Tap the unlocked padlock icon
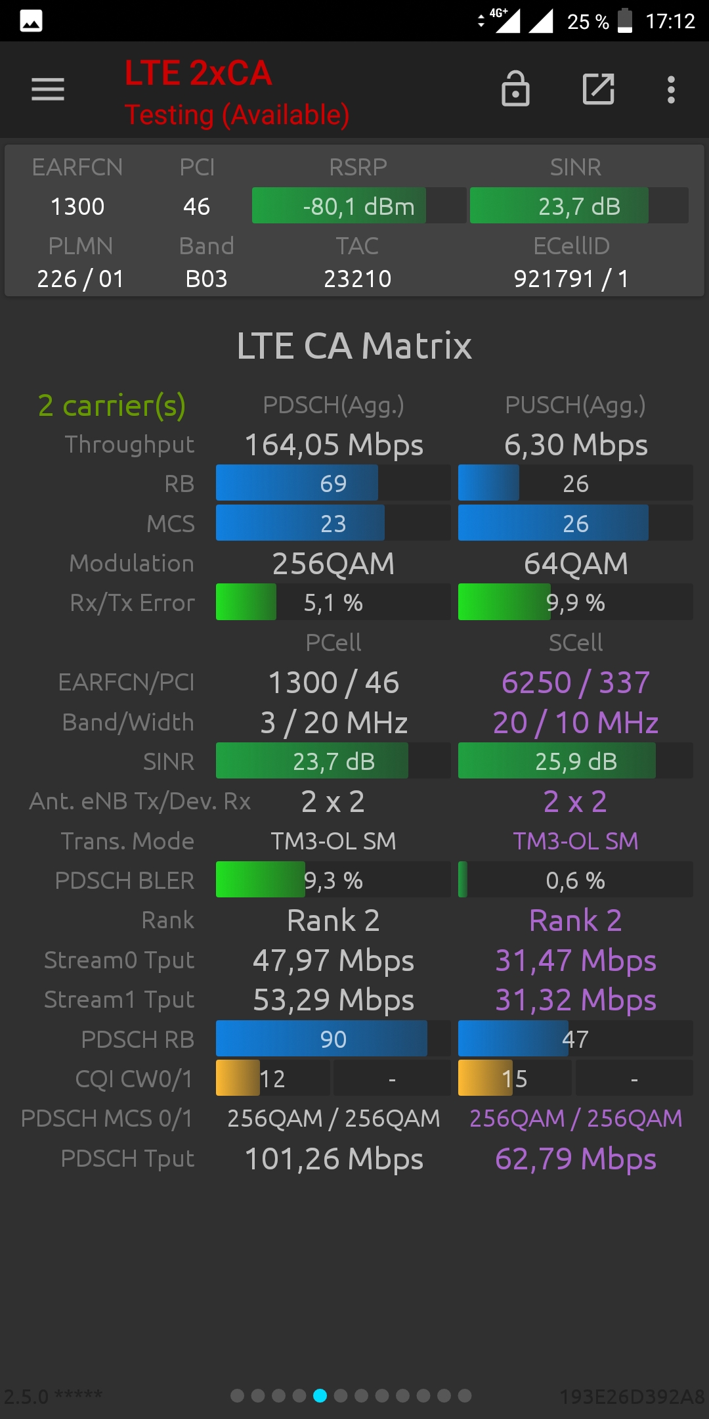709x1419 pixels. (x=515, y=89)
